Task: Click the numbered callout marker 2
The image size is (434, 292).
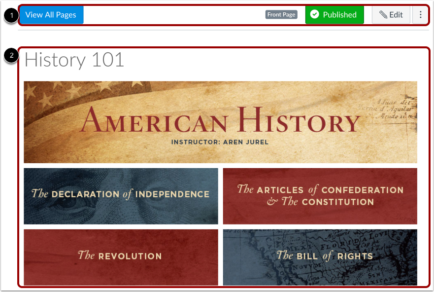Action: click(x=11, y=56)
